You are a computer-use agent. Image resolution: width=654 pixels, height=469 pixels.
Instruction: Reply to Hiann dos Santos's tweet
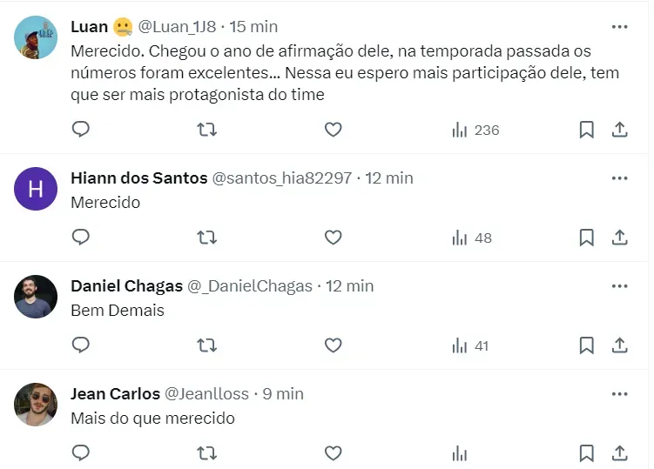pyautogui.click(x=81, y=238)
